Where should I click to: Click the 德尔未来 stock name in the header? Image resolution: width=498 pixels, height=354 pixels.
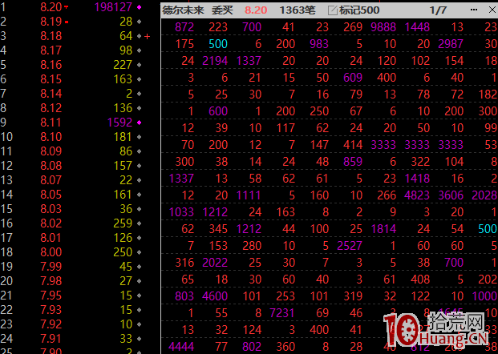(184, 10)
